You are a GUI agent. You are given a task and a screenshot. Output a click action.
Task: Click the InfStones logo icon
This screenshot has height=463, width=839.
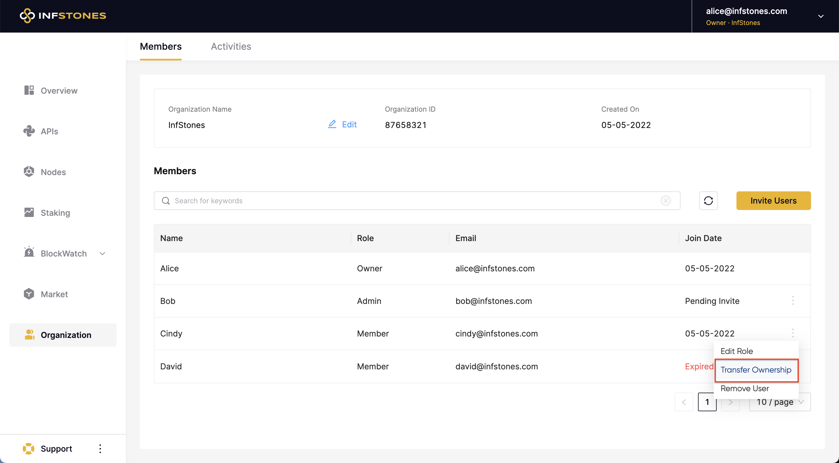(x=27, y=16)
